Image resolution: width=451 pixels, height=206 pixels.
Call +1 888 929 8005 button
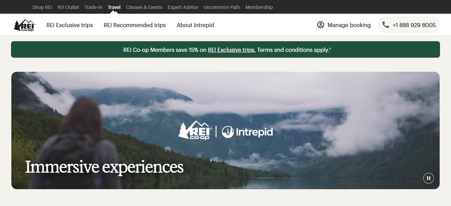[409, 25]
